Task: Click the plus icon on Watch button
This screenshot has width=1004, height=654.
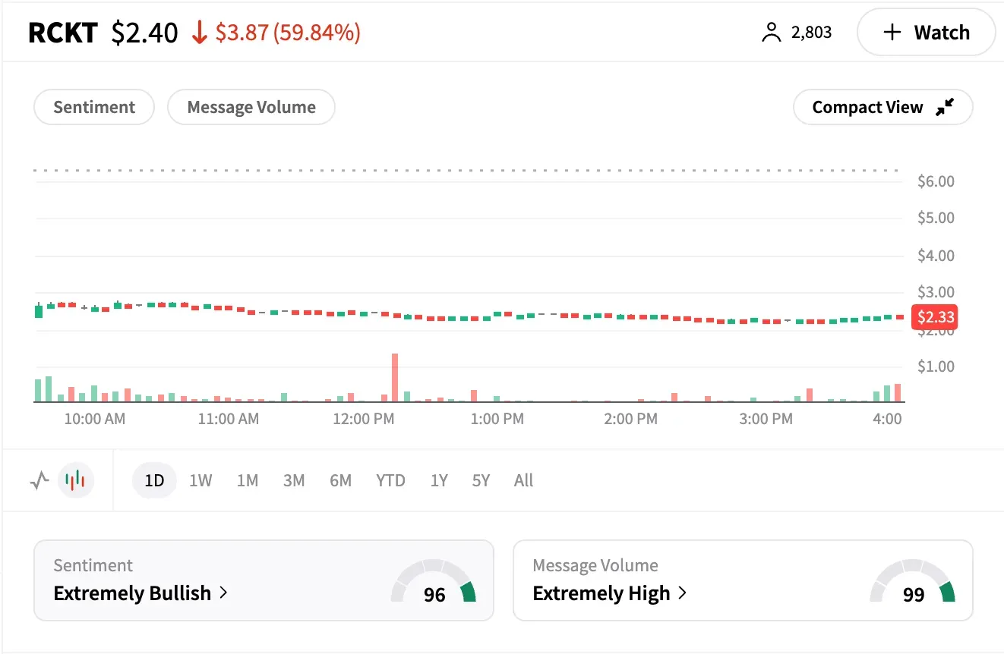Action: pyautogui.click(x=892, y=33)
